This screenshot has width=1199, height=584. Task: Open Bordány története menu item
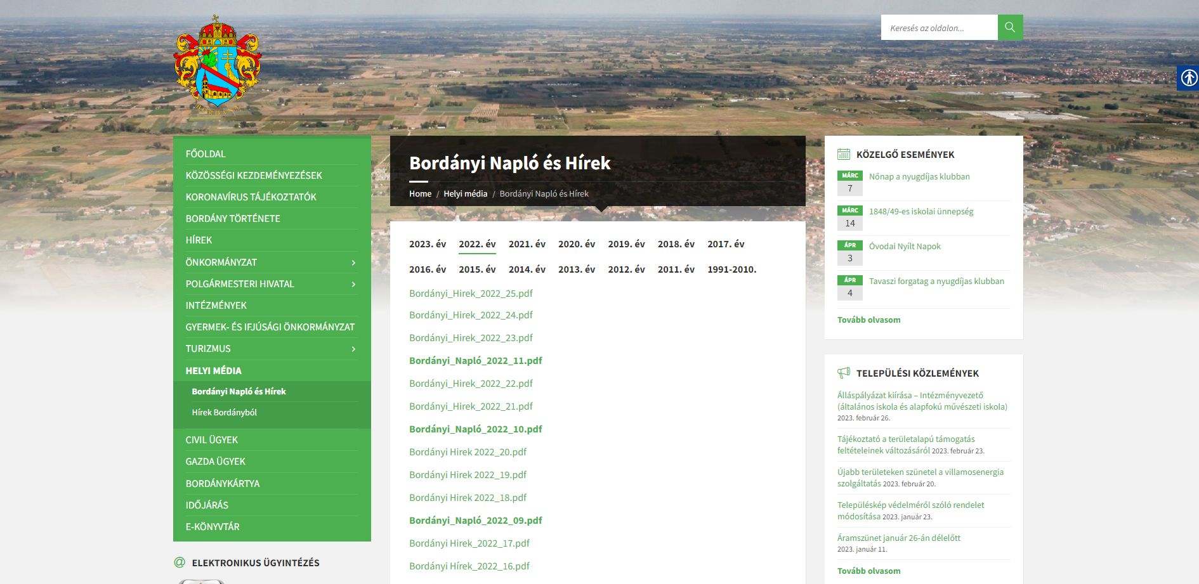233,218
